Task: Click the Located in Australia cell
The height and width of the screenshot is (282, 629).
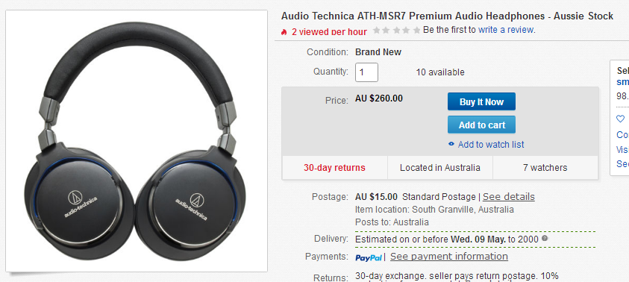Action: [x=440, y=168]
